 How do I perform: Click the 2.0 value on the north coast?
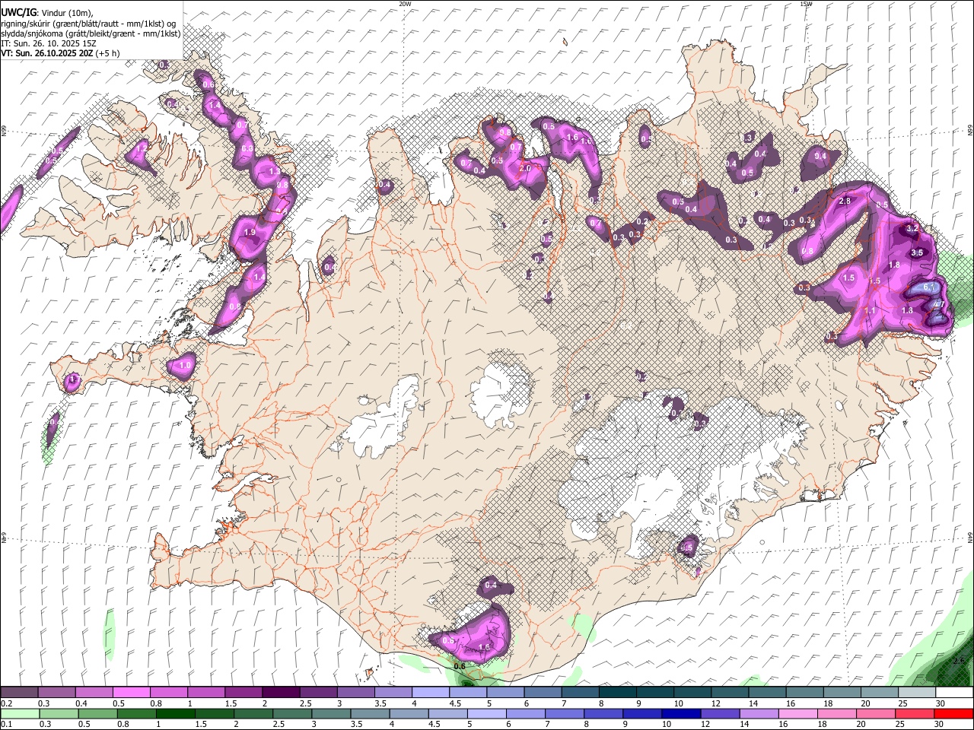[524, 168]
